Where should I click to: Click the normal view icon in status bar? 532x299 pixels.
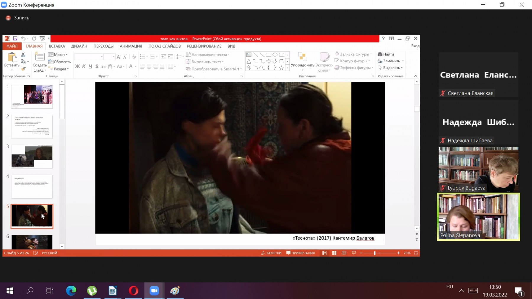click(324, 253)
